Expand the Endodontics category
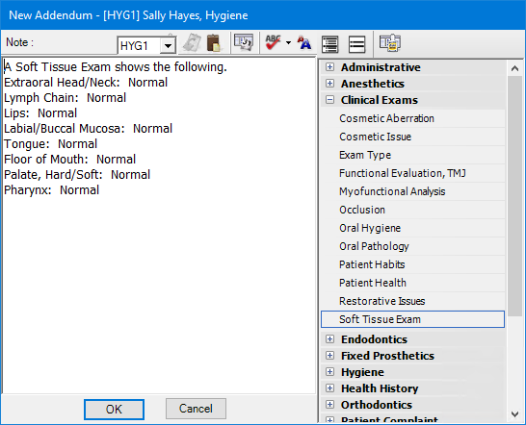 (330, 339)
